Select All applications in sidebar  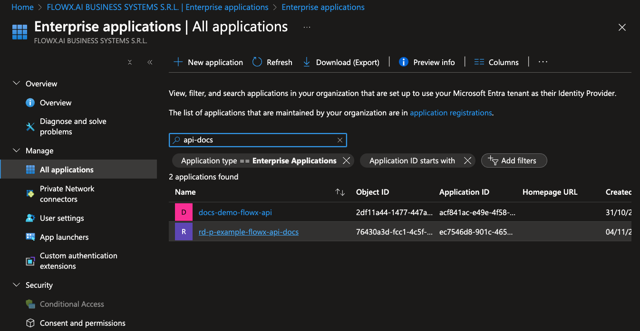67,170
